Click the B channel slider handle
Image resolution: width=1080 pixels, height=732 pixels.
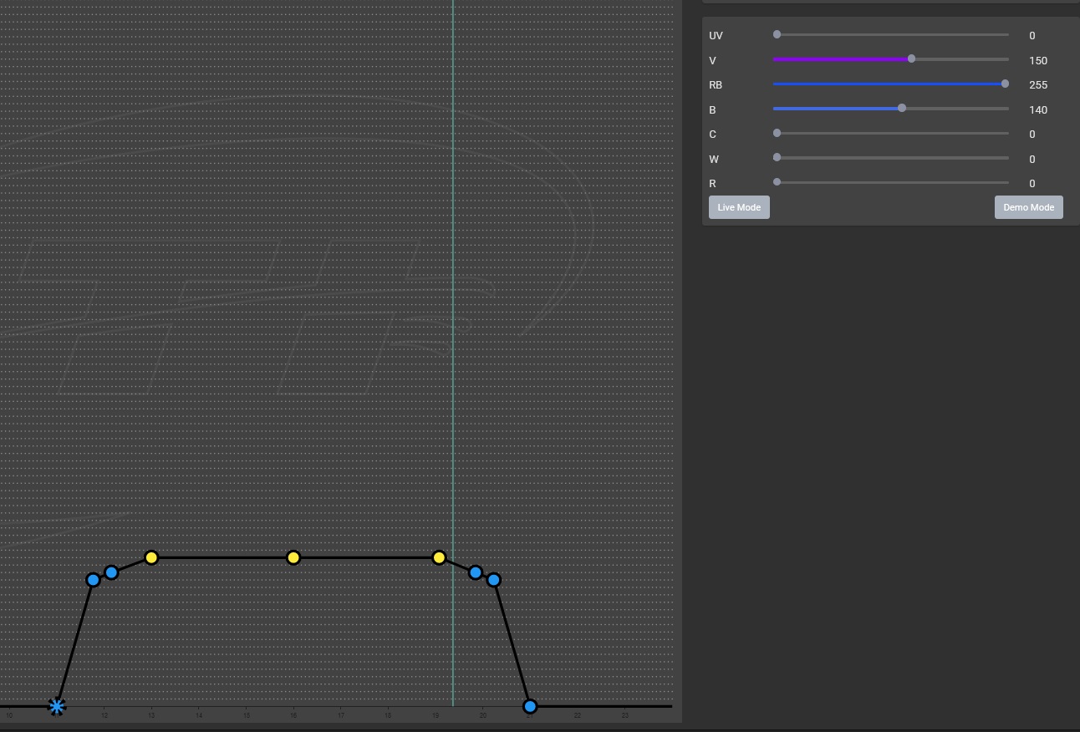click(902, 109)
